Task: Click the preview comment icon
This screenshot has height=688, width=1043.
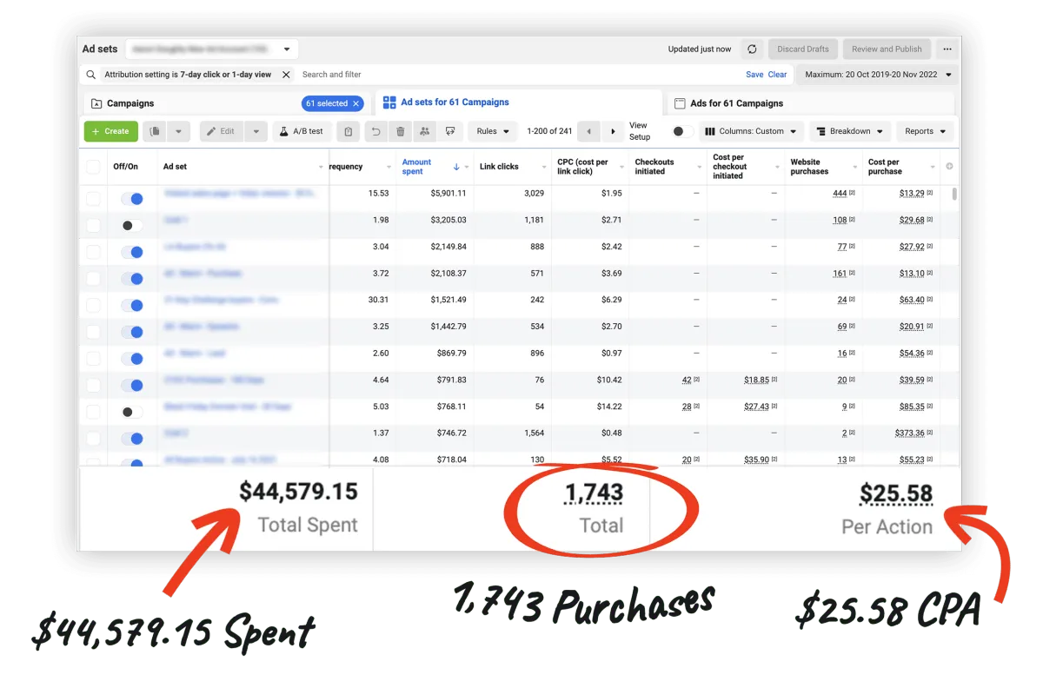Action: pyautogui.click(x=450, y=131)
